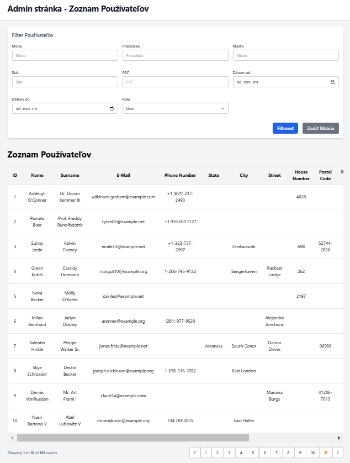Select email margot10@example.org

[x=123, y=271]
